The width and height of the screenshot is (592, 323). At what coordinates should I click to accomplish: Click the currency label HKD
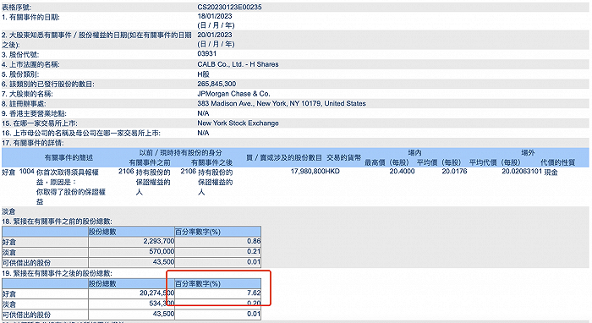(x=332, y=172)
